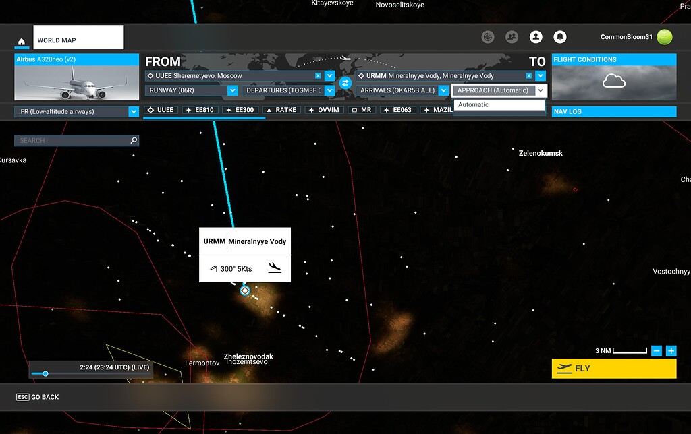Click the swap departure and arrival arrows icon

346,83
